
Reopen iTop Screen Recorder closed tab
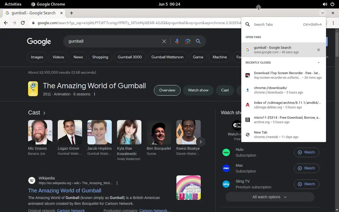284,75
